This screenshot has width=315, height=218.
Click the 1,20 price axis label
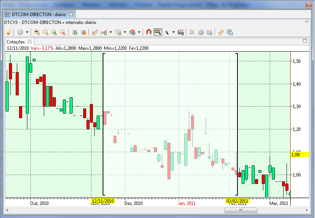click(297, 129)
